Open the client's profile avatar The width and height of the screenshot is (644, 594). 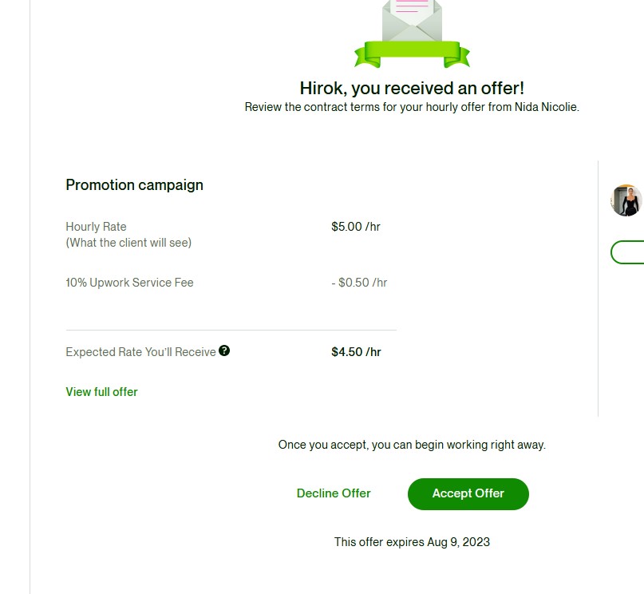pyautogui.click(x=626, y=200)
